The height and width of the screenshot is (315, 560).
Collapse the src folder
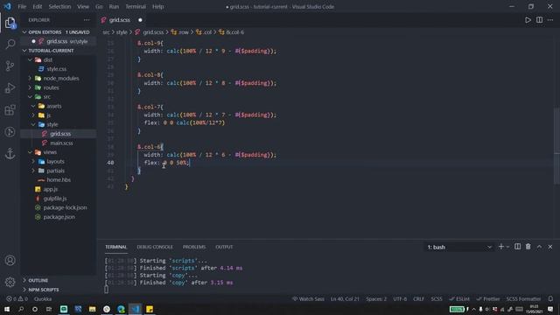click(x=59, y=97)
